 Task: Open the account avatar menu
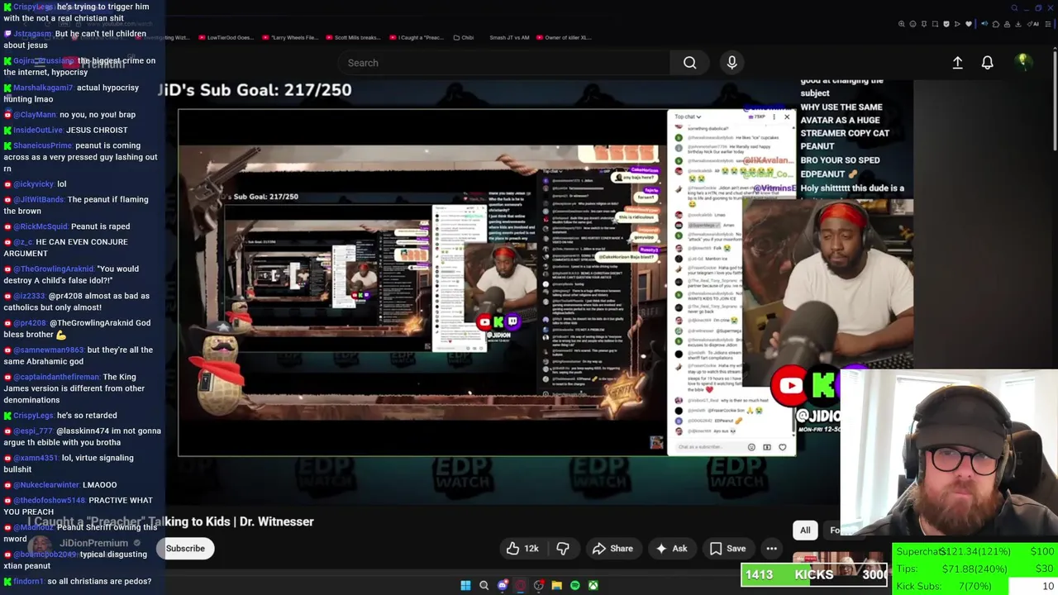1022,63
